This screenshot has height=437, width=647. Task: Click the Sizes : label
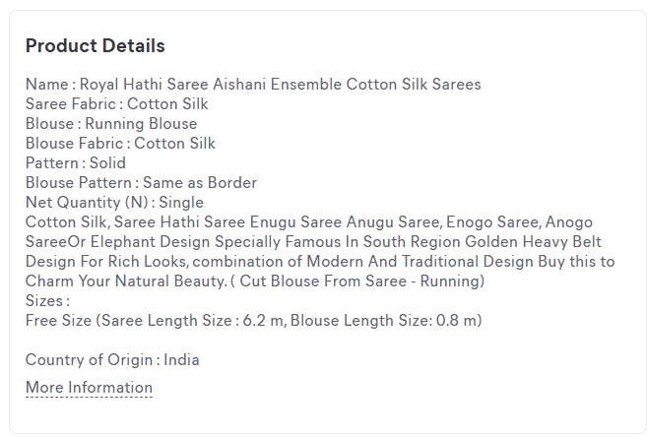point(48,301)
